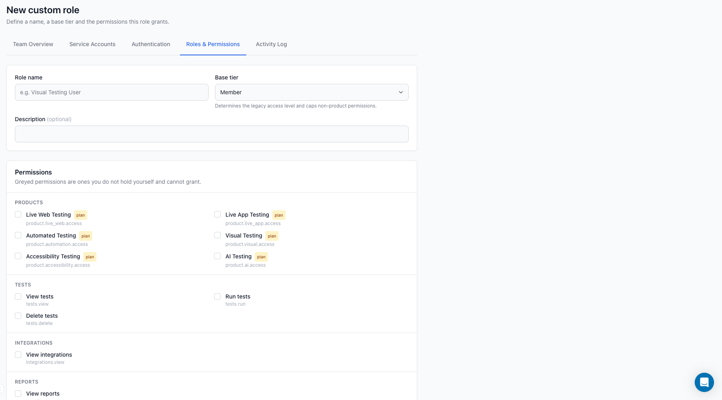
Task: Click the plan badge beside AI Testing
Action: tap(261, 257)
